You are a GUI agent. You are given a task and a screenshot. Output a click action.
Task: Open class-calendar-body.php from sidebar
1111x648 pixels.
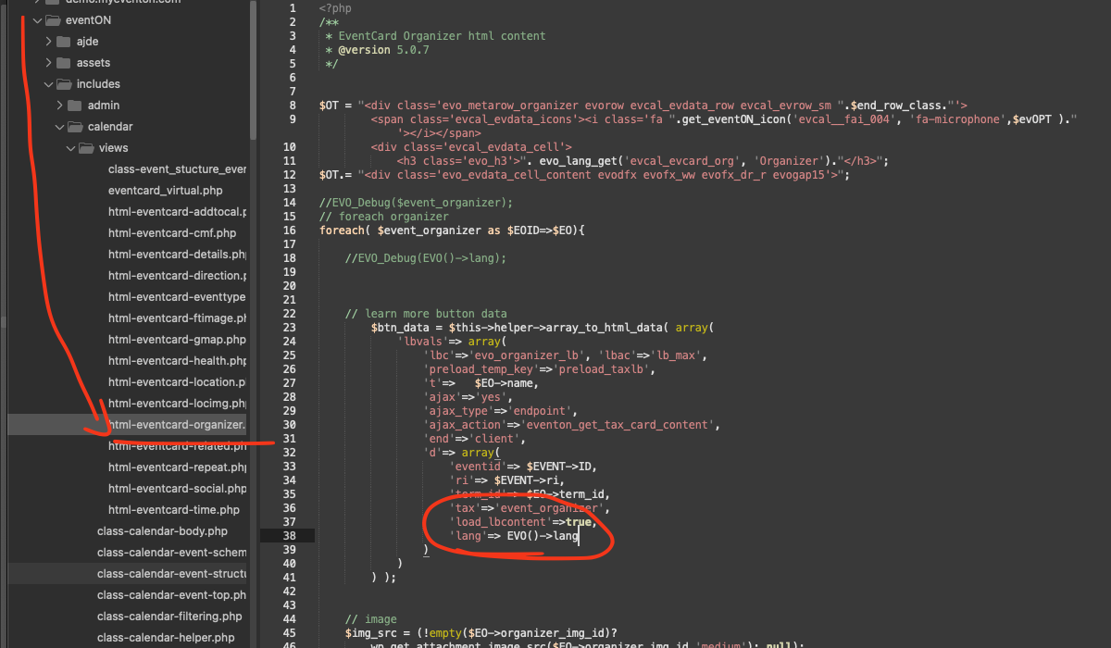162,531
